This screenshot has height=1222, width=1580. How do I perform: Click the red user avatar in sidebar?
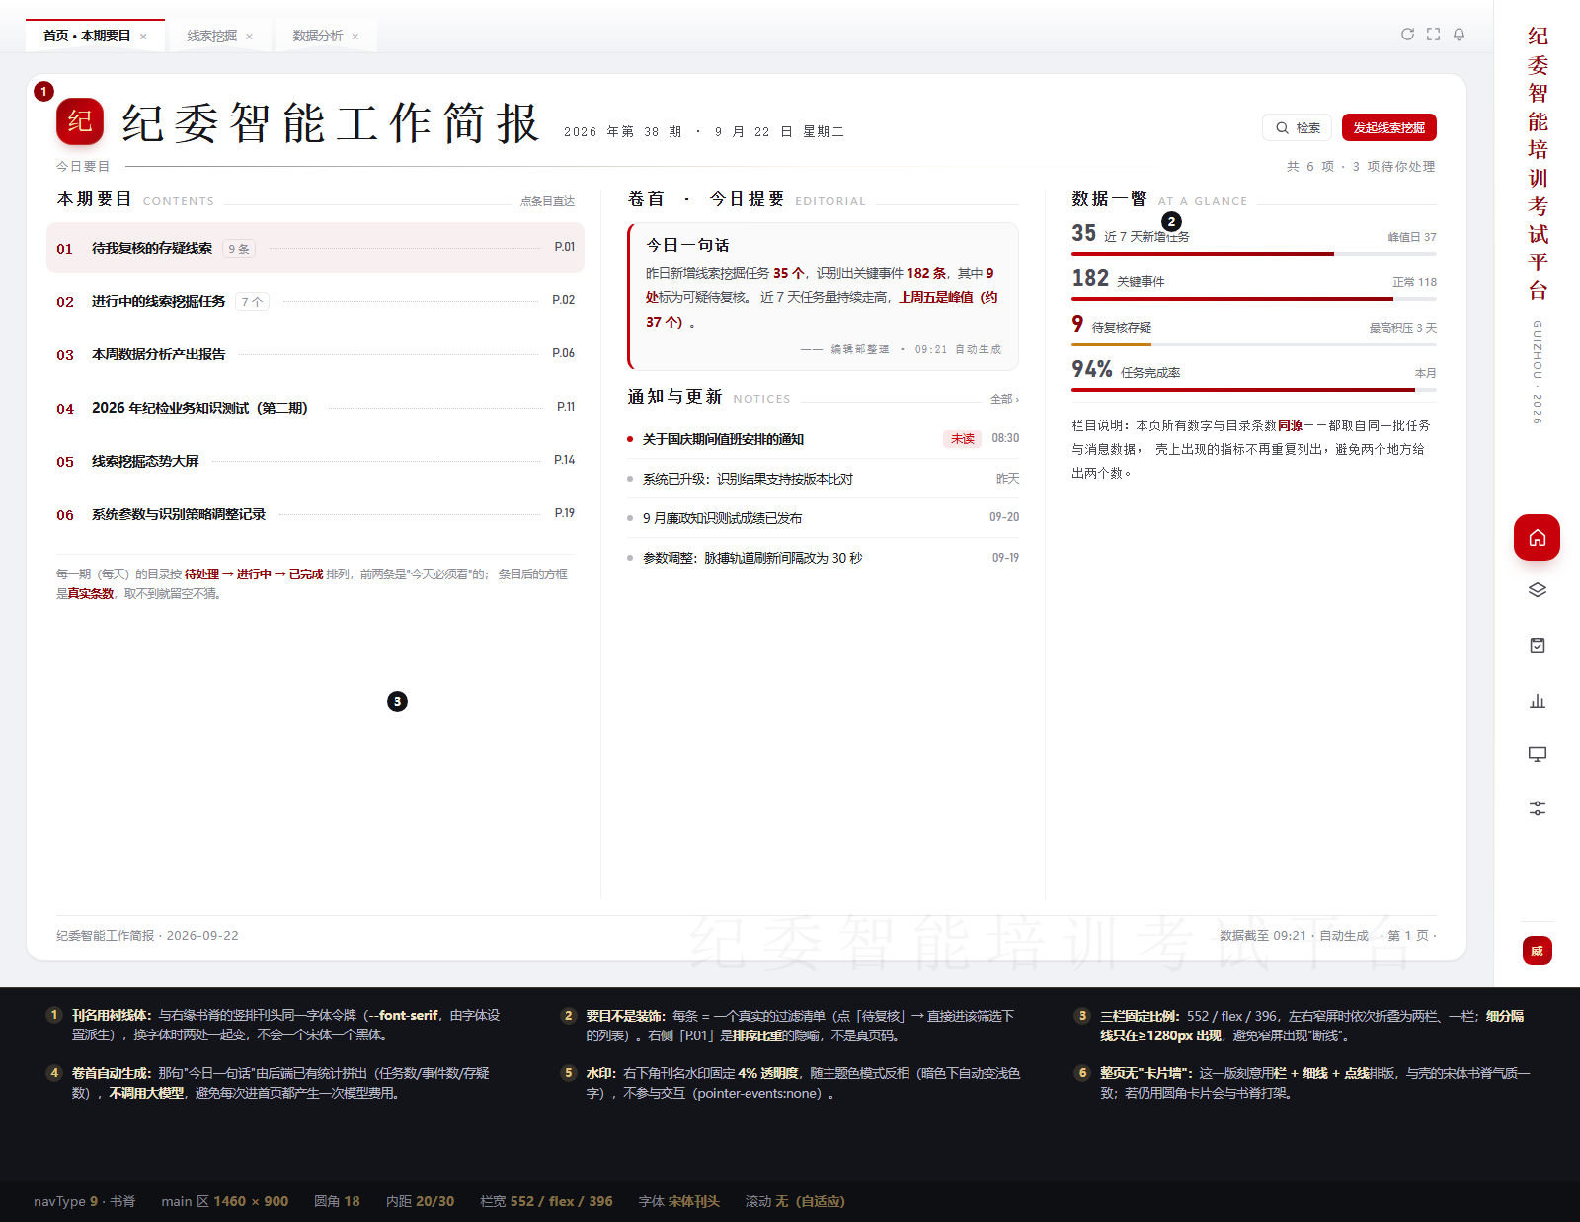1537,951
